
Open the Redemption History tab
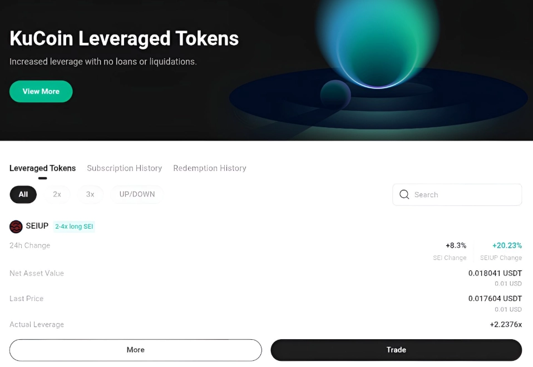click(210, 168)
